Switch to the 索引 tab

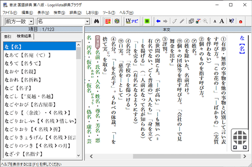(8, 37)
